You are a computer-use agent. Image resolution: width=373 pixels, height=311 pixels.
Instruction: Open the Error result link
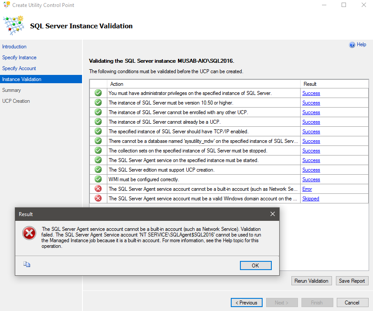[307, 189]
